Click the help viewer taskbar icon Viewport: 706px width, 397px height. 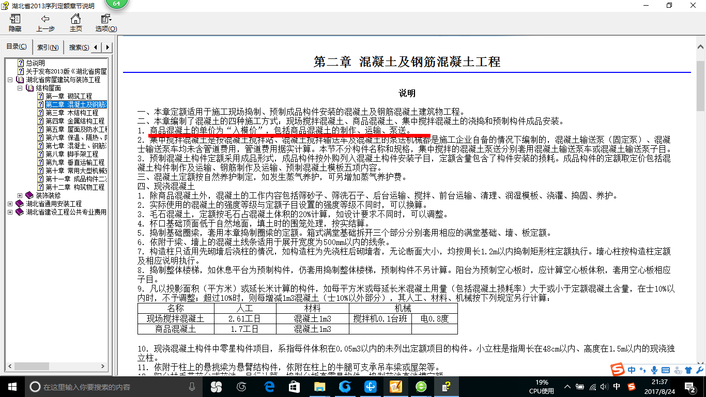click(446, 387)
